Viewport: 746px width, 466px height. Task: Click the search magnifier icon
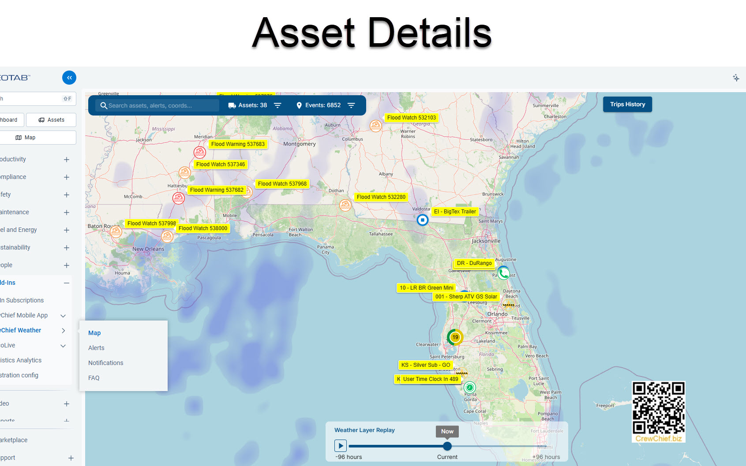tap(104, 105)
